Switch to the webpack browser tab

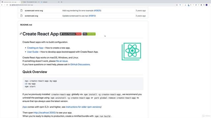pos(50,2)
